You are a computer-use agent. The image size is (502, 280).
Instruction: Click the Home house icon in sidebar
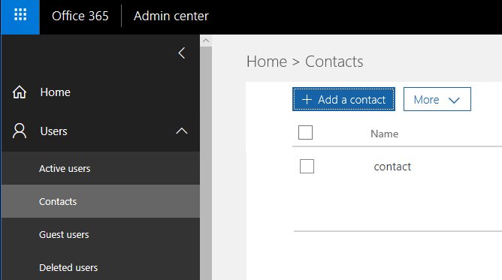tap(20, 92)
